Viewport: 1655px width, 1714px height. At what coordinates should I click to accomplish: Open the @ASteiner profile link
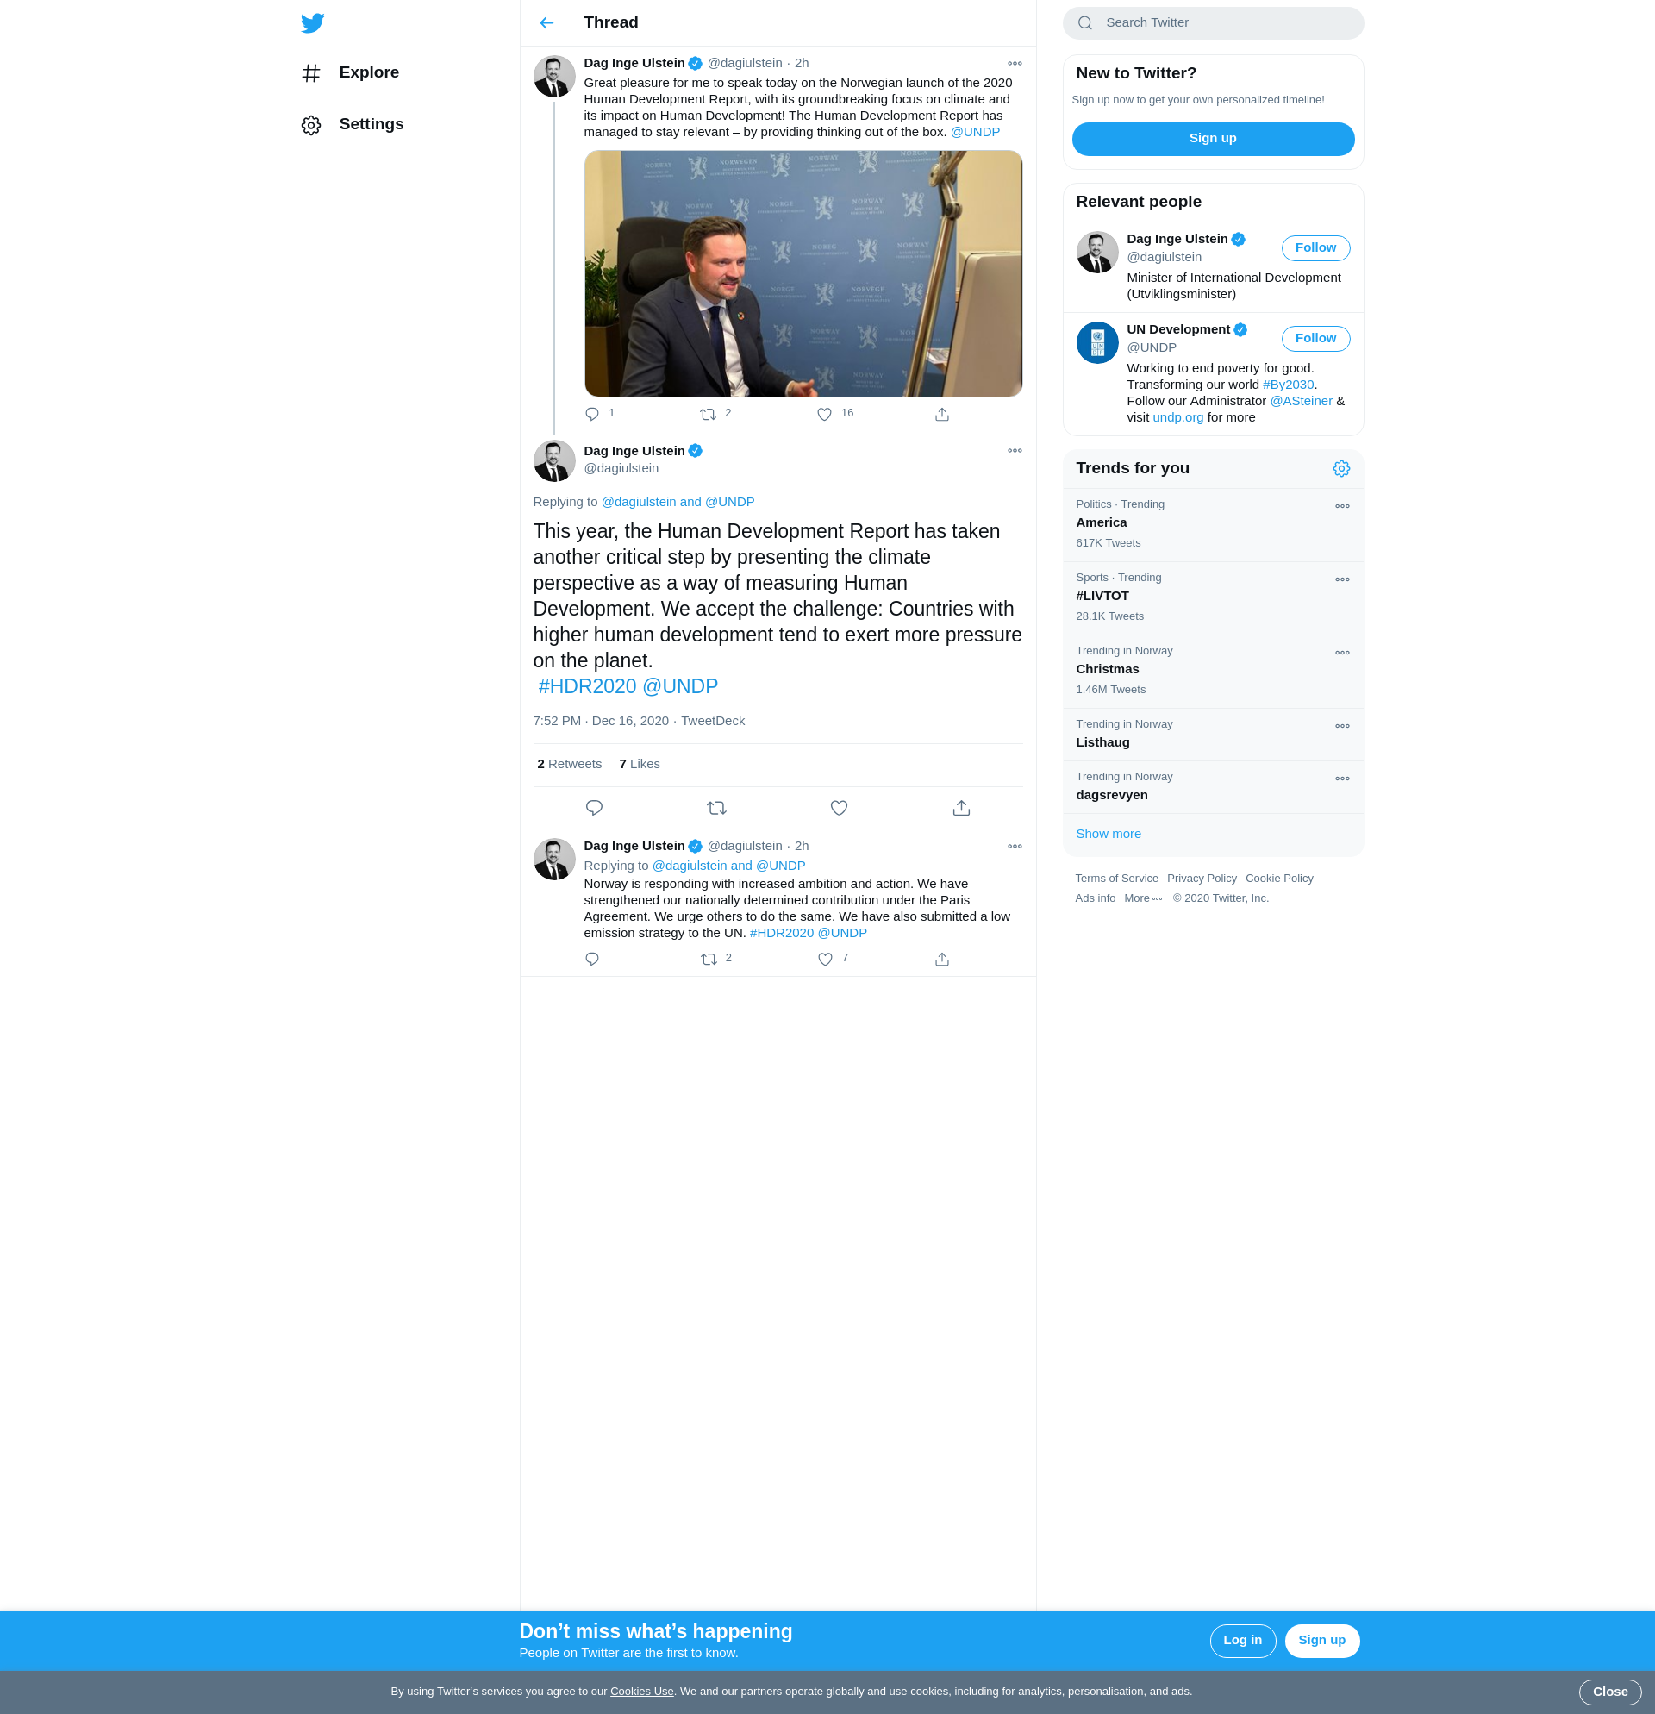(1300, 402)
